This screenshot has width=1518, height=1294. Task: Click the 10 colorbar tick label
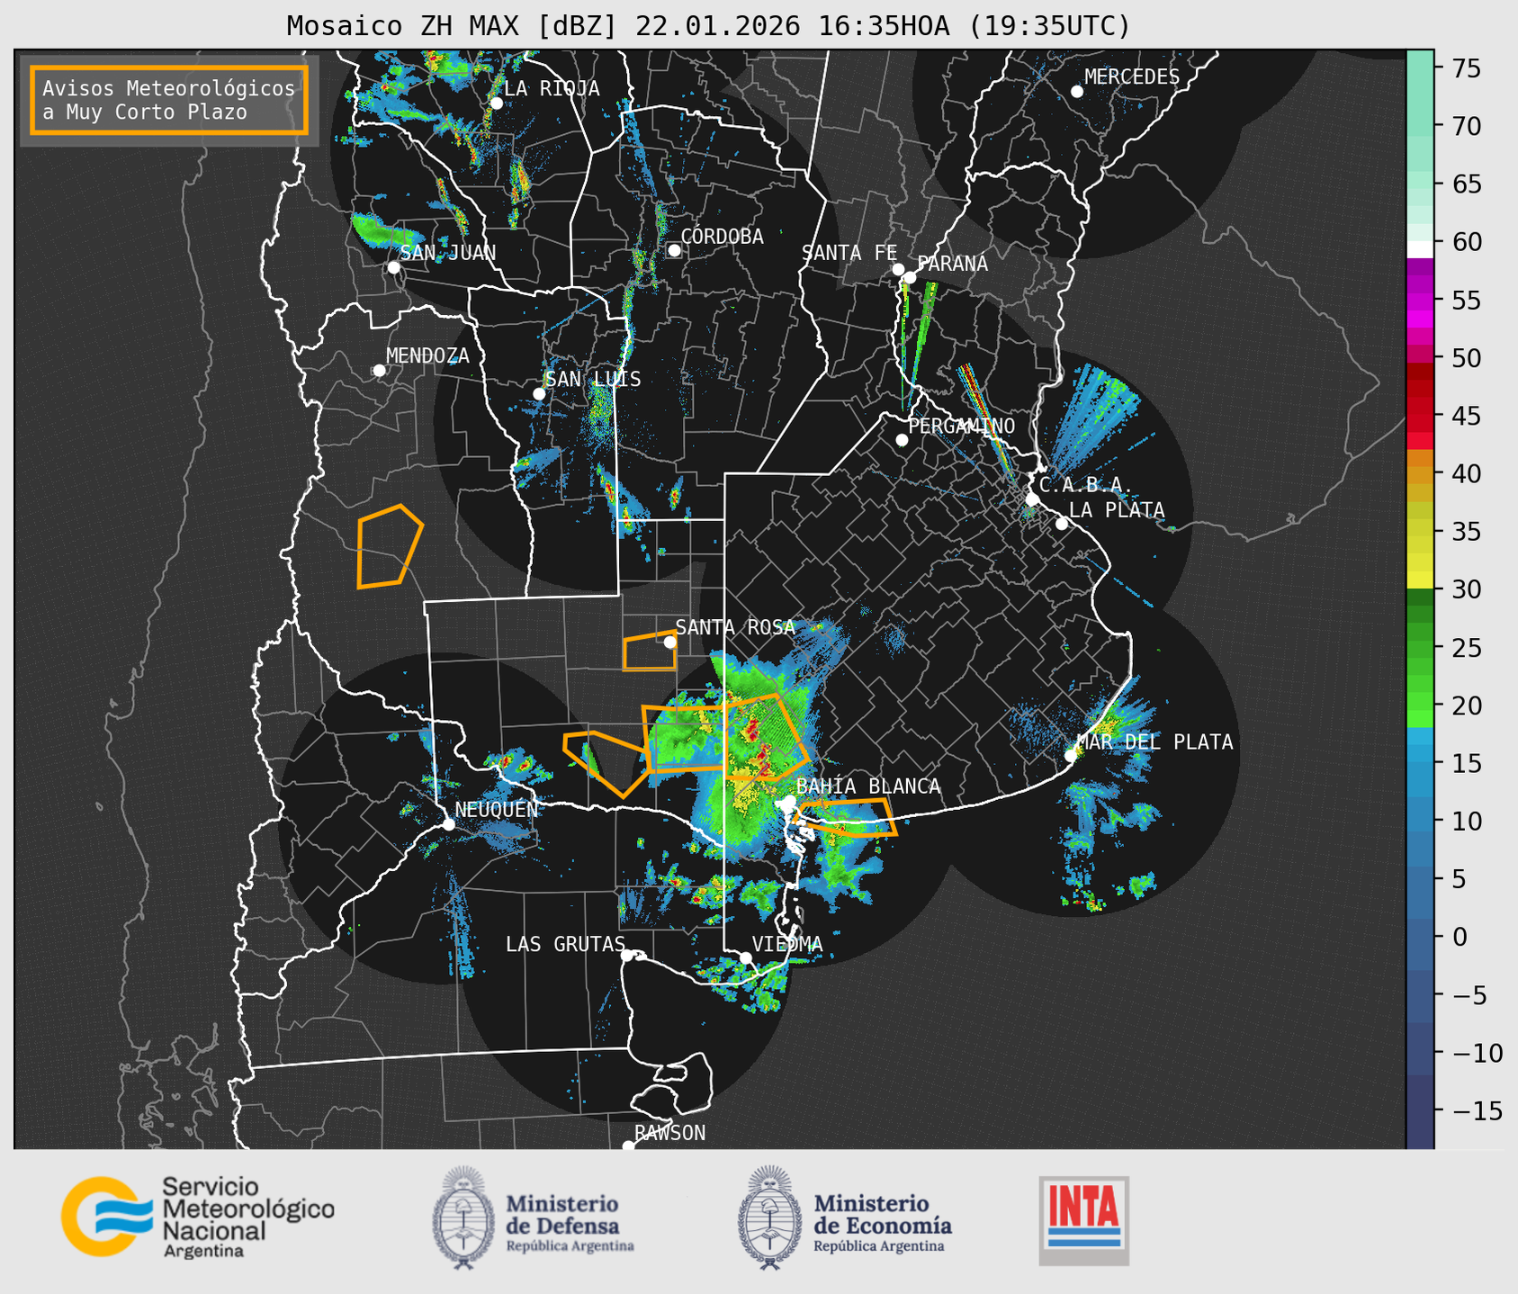point(1467,821)
